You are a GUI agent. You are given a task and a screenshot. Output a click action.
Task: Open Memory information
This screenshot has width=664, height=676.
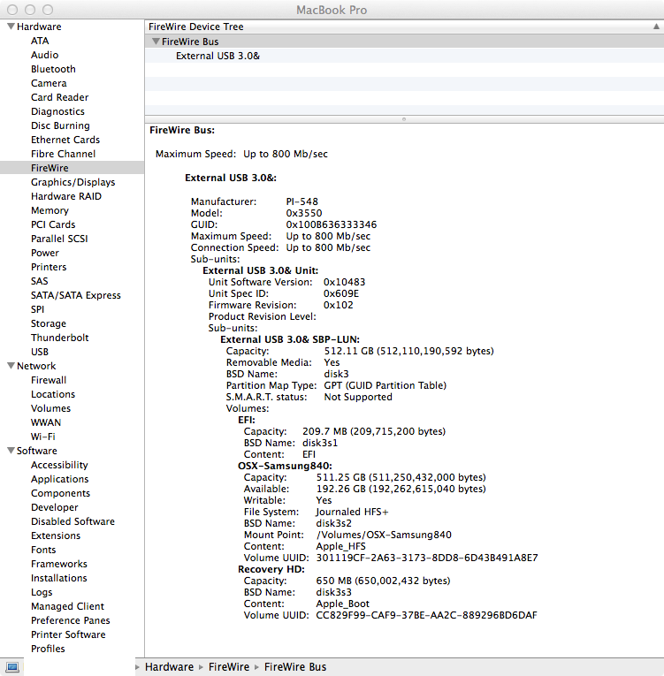pyautogui.click(x=50, y=210)
